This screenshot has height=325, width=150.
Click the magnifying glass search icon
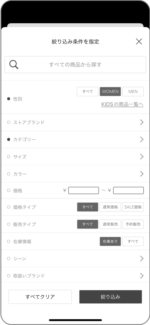pyautogui.click(x=14, y=65)
